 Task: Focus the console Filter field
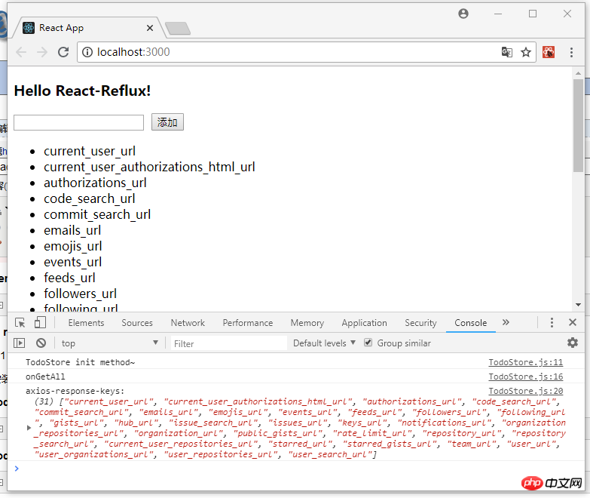tap(229, 343)
